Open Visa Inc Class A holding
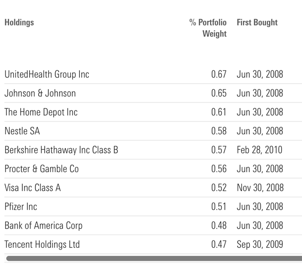 click(x=32, y=188)
